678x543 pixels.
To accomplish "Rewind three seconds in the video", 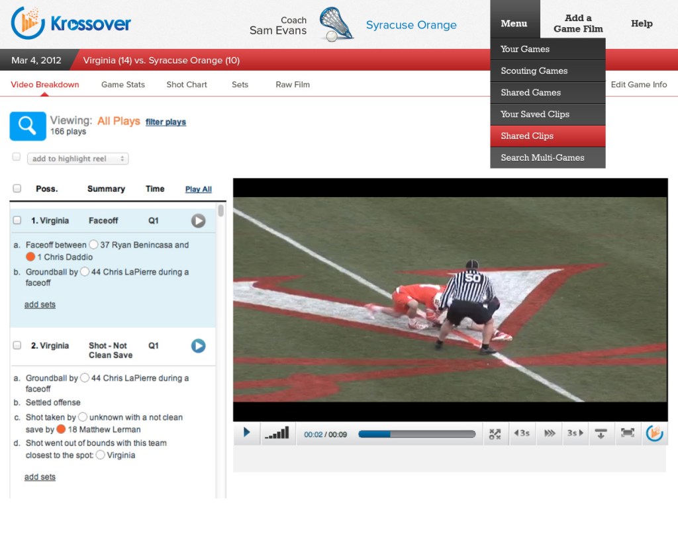I will tap(522, 433).
